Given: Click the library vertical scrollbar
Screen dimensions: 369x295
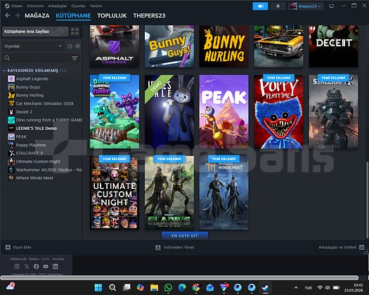Looking at the screenshot, I should coord(367,200).
